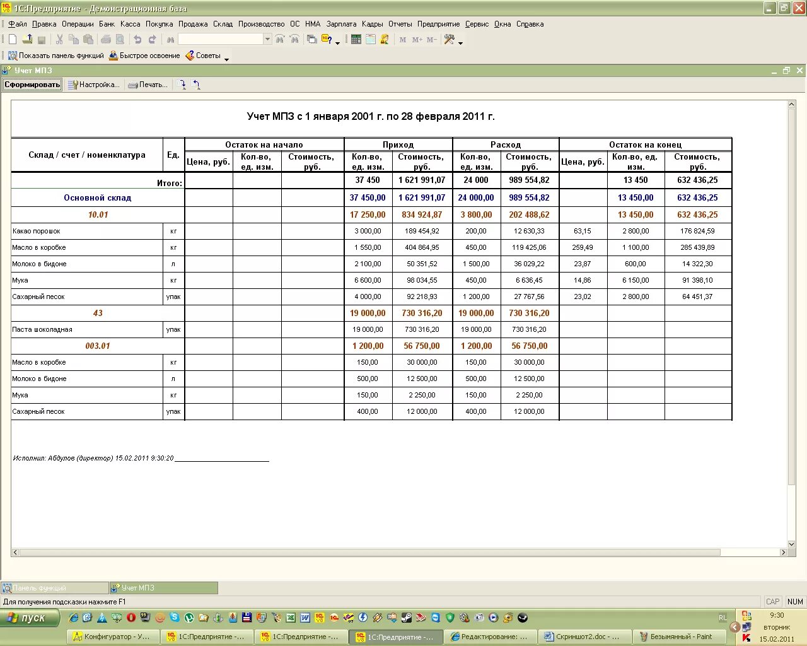Find previous with the second binoculars arrow icon
Viewport: 807px width, 646px height.
pyautogui.click(x=294, y=39)
